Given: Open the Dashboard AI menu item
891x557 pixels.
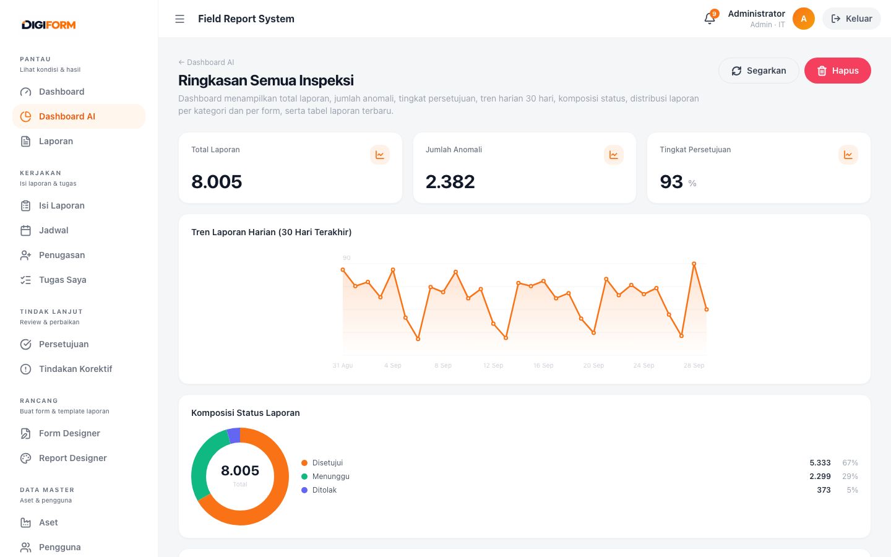Looking at the screenshot, I should [x=79, y=116].
